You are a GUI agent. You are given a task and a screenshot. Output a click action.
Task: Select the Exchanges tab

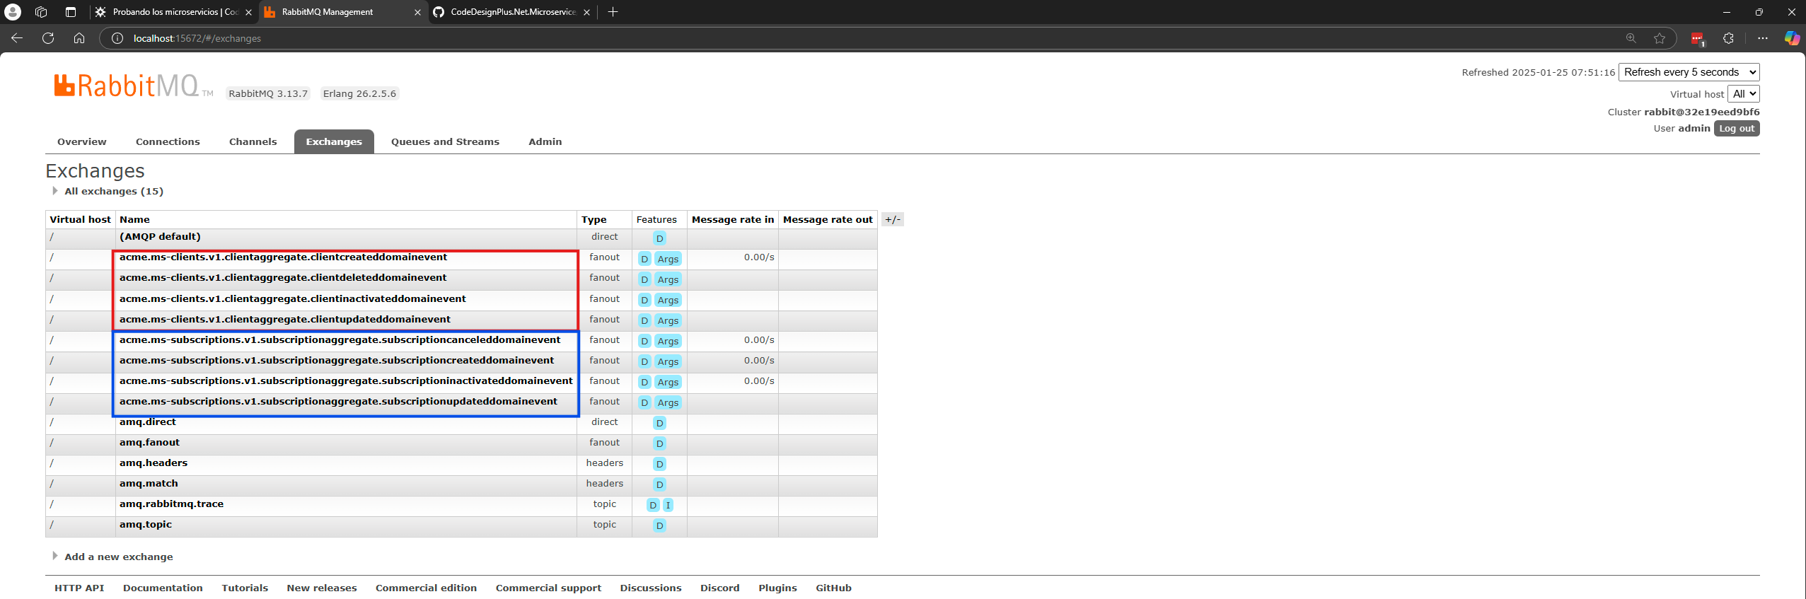pos(334,141)
